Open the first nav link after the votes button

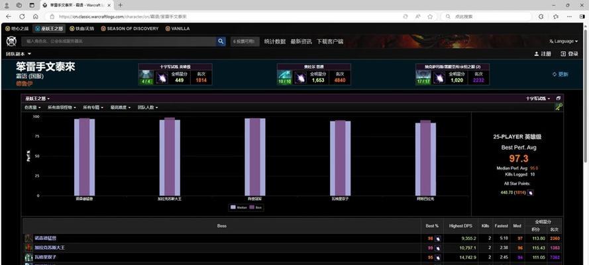click(274, 42)
